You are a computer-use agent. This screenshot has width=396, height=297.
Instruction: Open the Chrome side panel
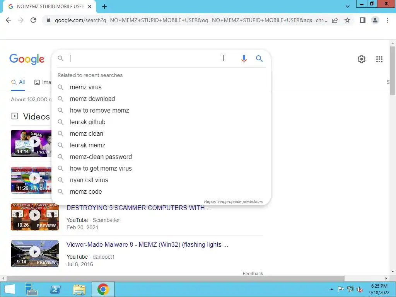click(363, 20)
